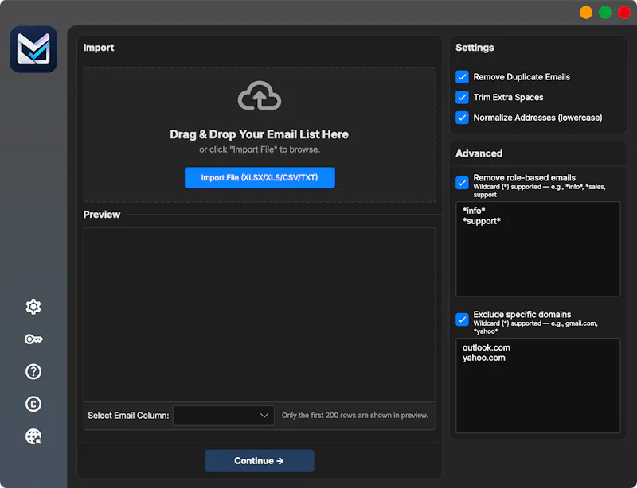This screenshot has width=637, height=488.
Task: Click the "yahoo.com" entry
Action: [x=484, y=358]
